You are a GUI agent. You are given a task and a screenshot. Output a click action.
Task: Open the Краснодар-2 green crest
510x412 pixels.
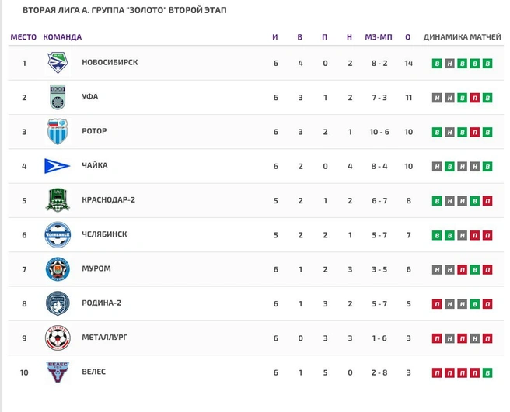pos(58,200)
